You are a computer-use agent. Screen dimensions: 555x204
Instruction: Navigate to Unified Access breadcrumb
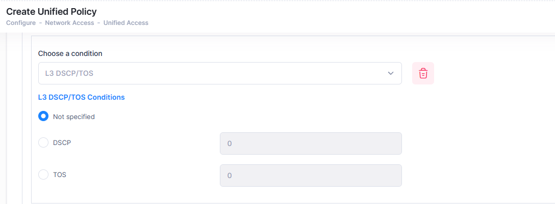(x=126, y=23)
